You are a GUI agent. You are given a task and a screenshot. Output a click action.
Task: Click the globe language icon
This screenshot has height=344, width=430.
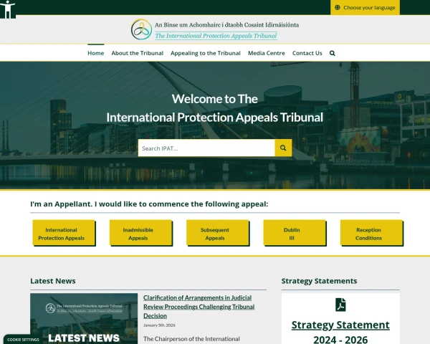[x=337, y=7]
